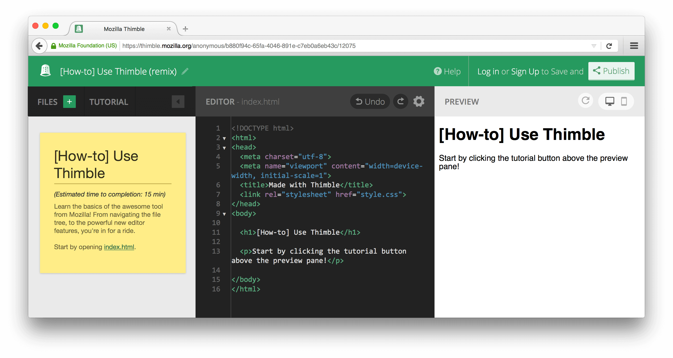Click the 'utf-8' charset value in code
The height and width of the screenshot is (358, 673).
[x=313, y=157]
